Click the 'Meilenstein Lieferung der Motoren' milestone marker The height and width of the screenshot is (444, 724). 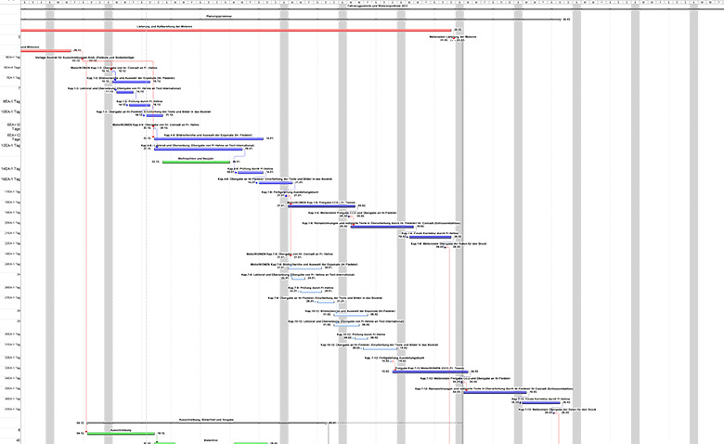click(x=454, y=41)
